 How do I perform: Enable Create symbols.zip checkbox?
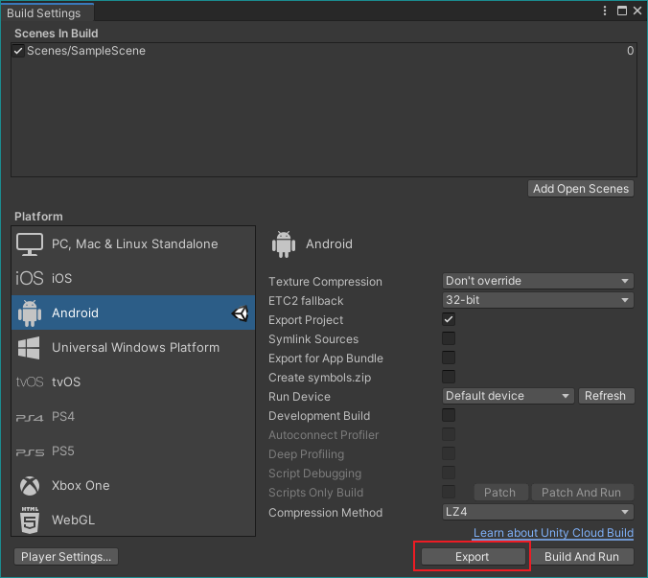pyautogui.click(x=449, y=377)
